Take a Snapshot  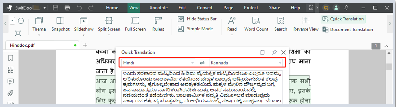[x=60, y=24]
